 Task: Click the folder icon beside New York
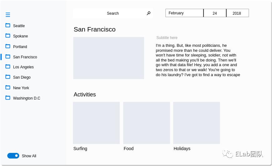click(x=8, y=87)
